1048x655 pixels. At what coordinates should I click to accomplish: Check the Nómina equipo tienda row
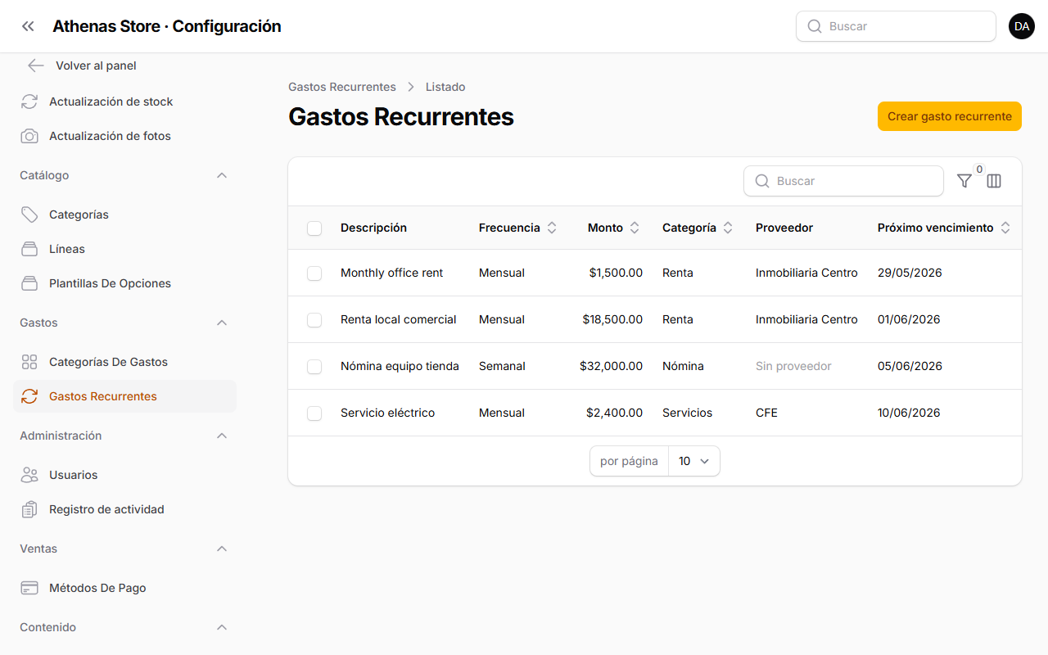[314, 367]
